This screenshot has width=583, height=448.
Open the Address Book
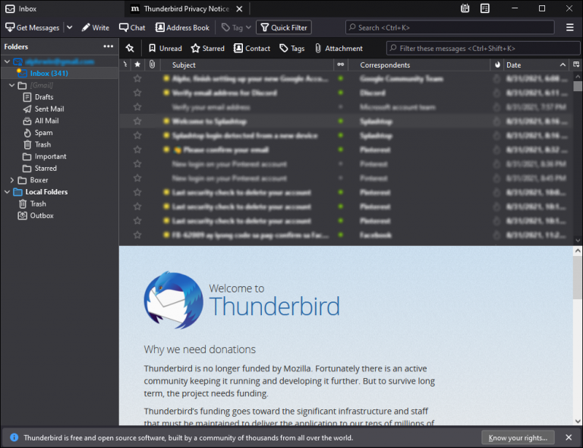pyautogui.click(x=182, y=27)
